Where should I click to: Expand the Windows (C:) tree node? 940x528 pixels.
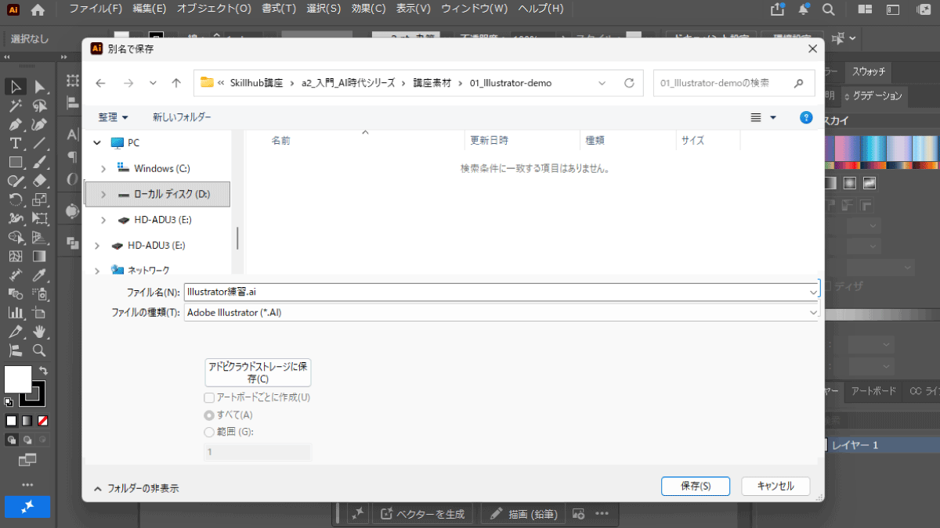tap(103, 168)
